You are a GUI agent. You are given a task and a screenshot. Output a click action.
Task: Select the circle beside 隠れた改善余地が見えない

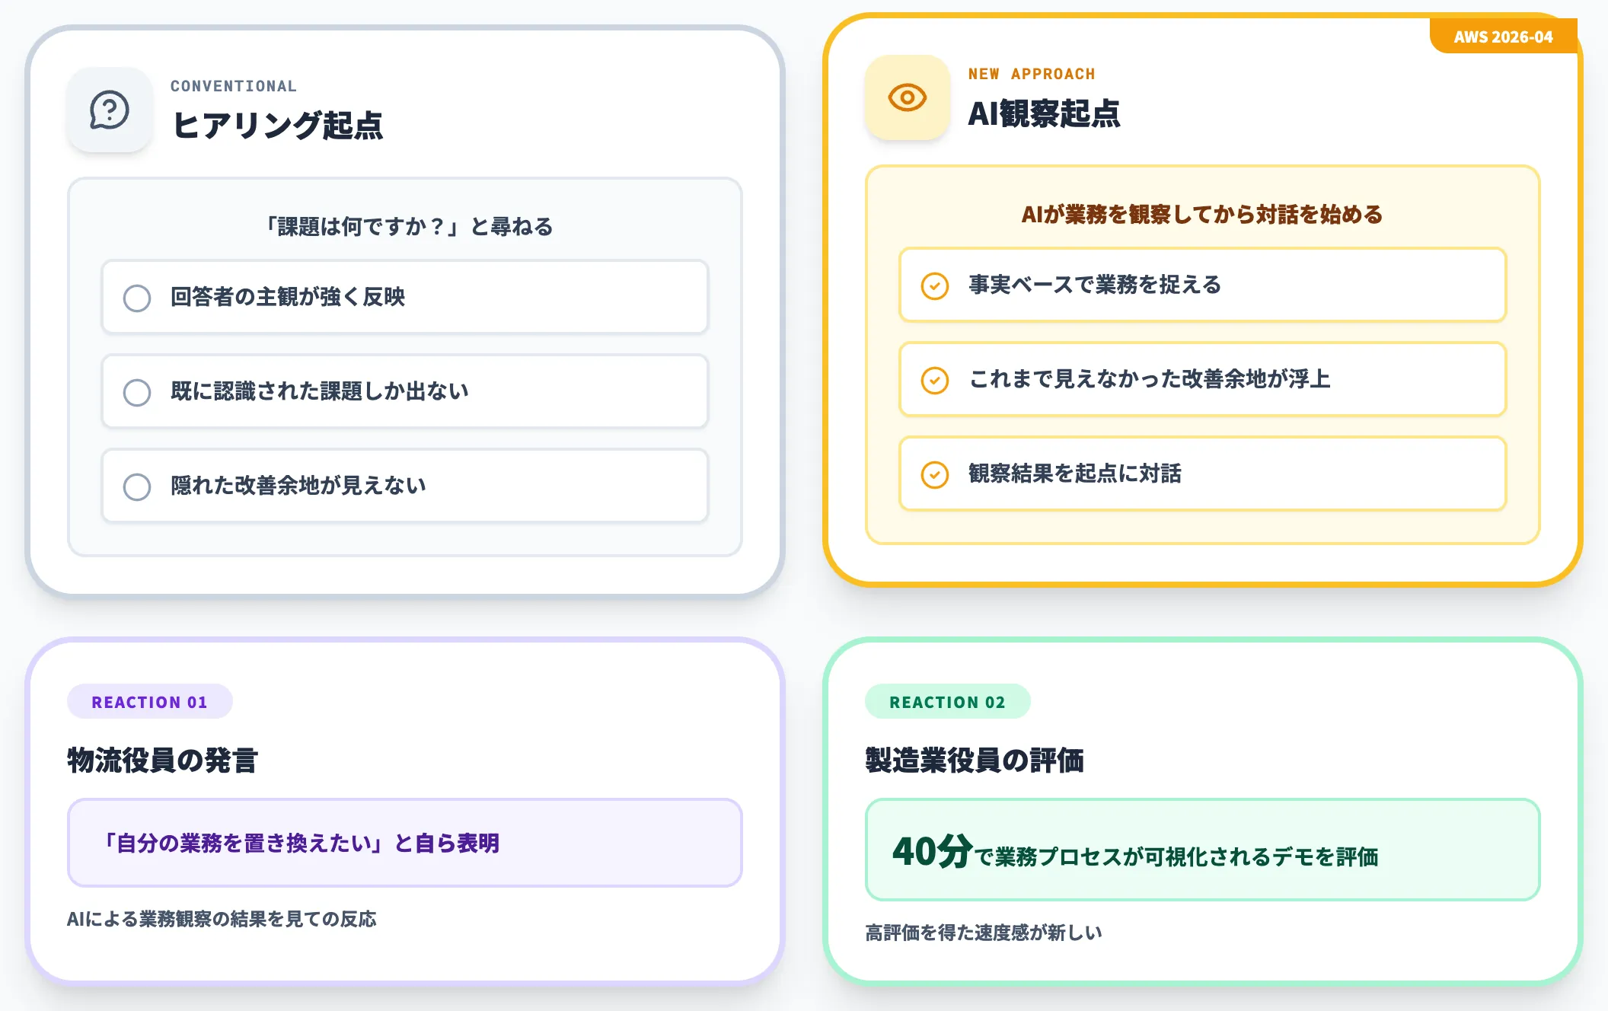click(137, 486)
